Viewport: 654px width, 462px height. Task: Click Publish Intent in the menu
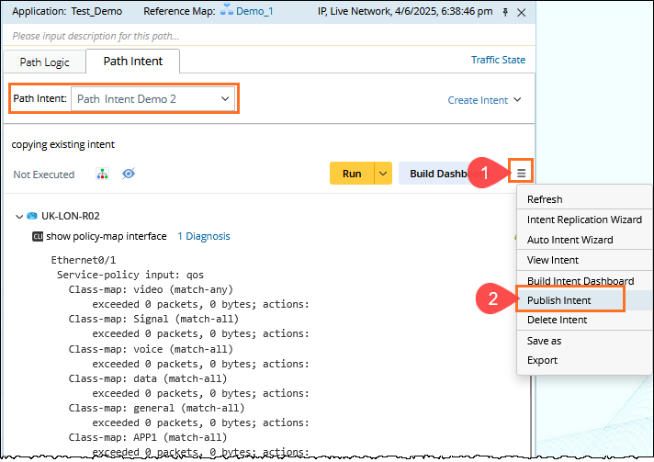(558, 300)
